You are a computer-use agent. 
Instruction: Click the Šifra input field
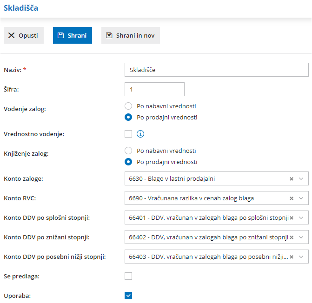pyautogui.click(x=154, y=89)
